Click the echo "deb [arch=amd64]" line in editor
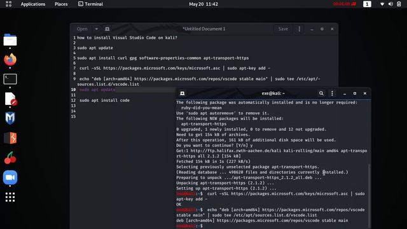The image size is (407, 229). [198, 81]
